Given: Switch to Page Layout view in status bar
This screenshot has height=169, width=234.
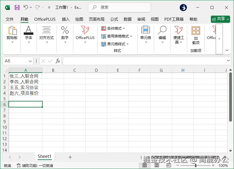Looking at the screenshot, I should [x=157, y=165].
